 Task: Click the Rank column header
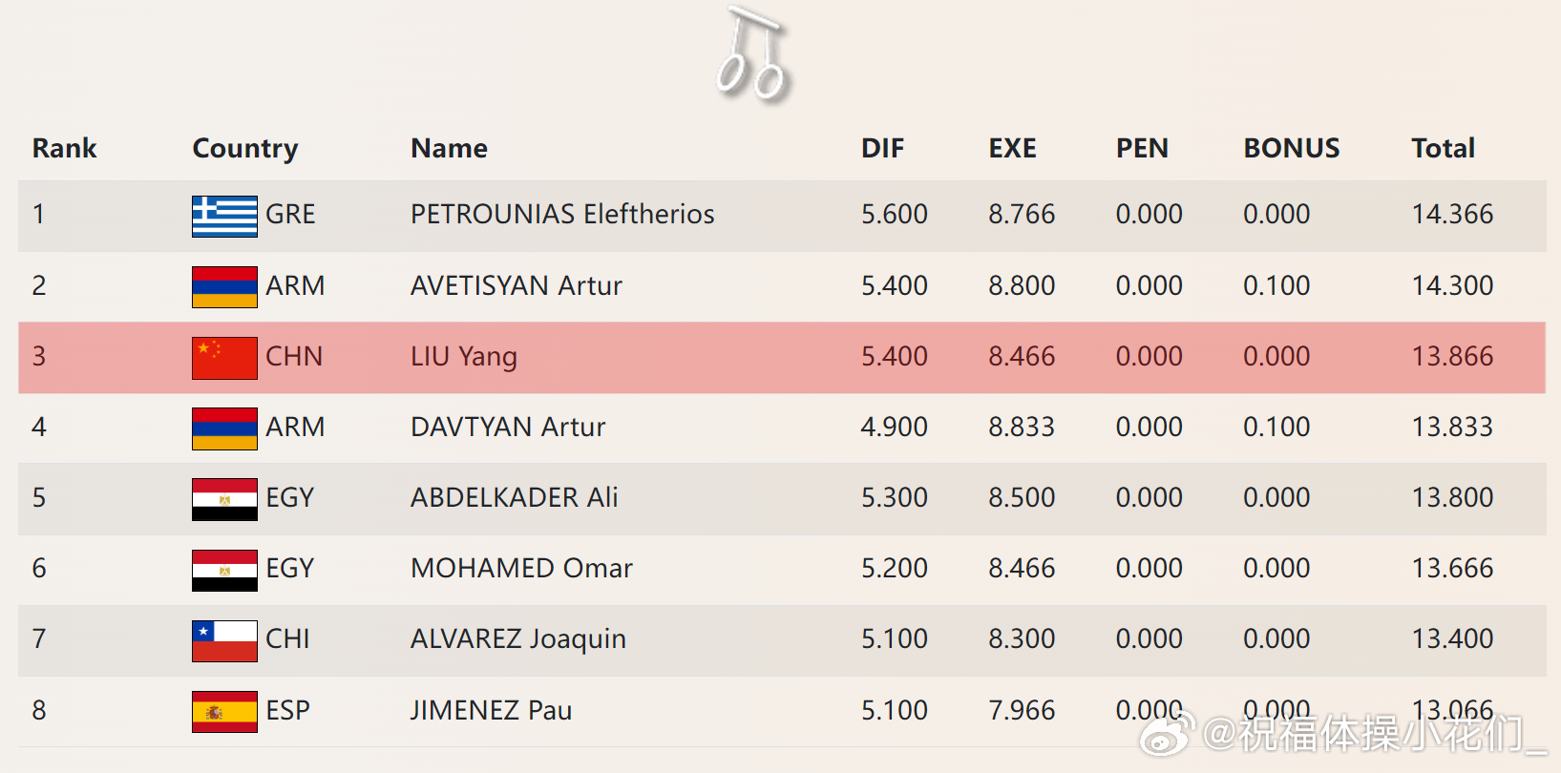coord(65,149)
